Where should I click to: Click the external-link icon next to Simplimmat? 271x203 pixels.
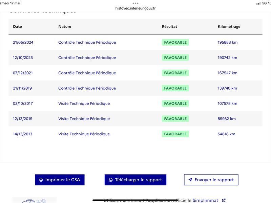(224, 200)
